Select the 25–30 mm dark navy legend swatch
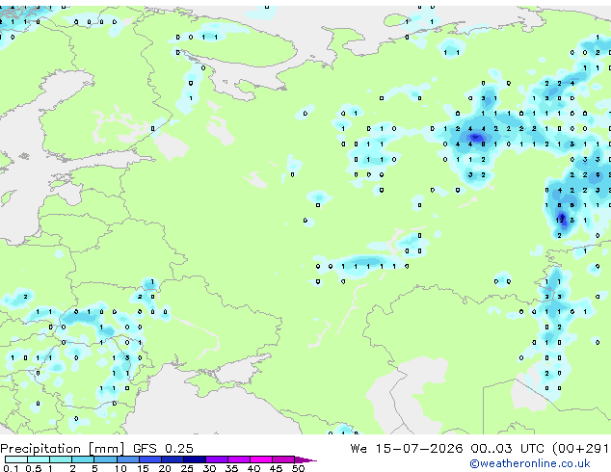This screenshot has width=611, height=472. point(195,459)
